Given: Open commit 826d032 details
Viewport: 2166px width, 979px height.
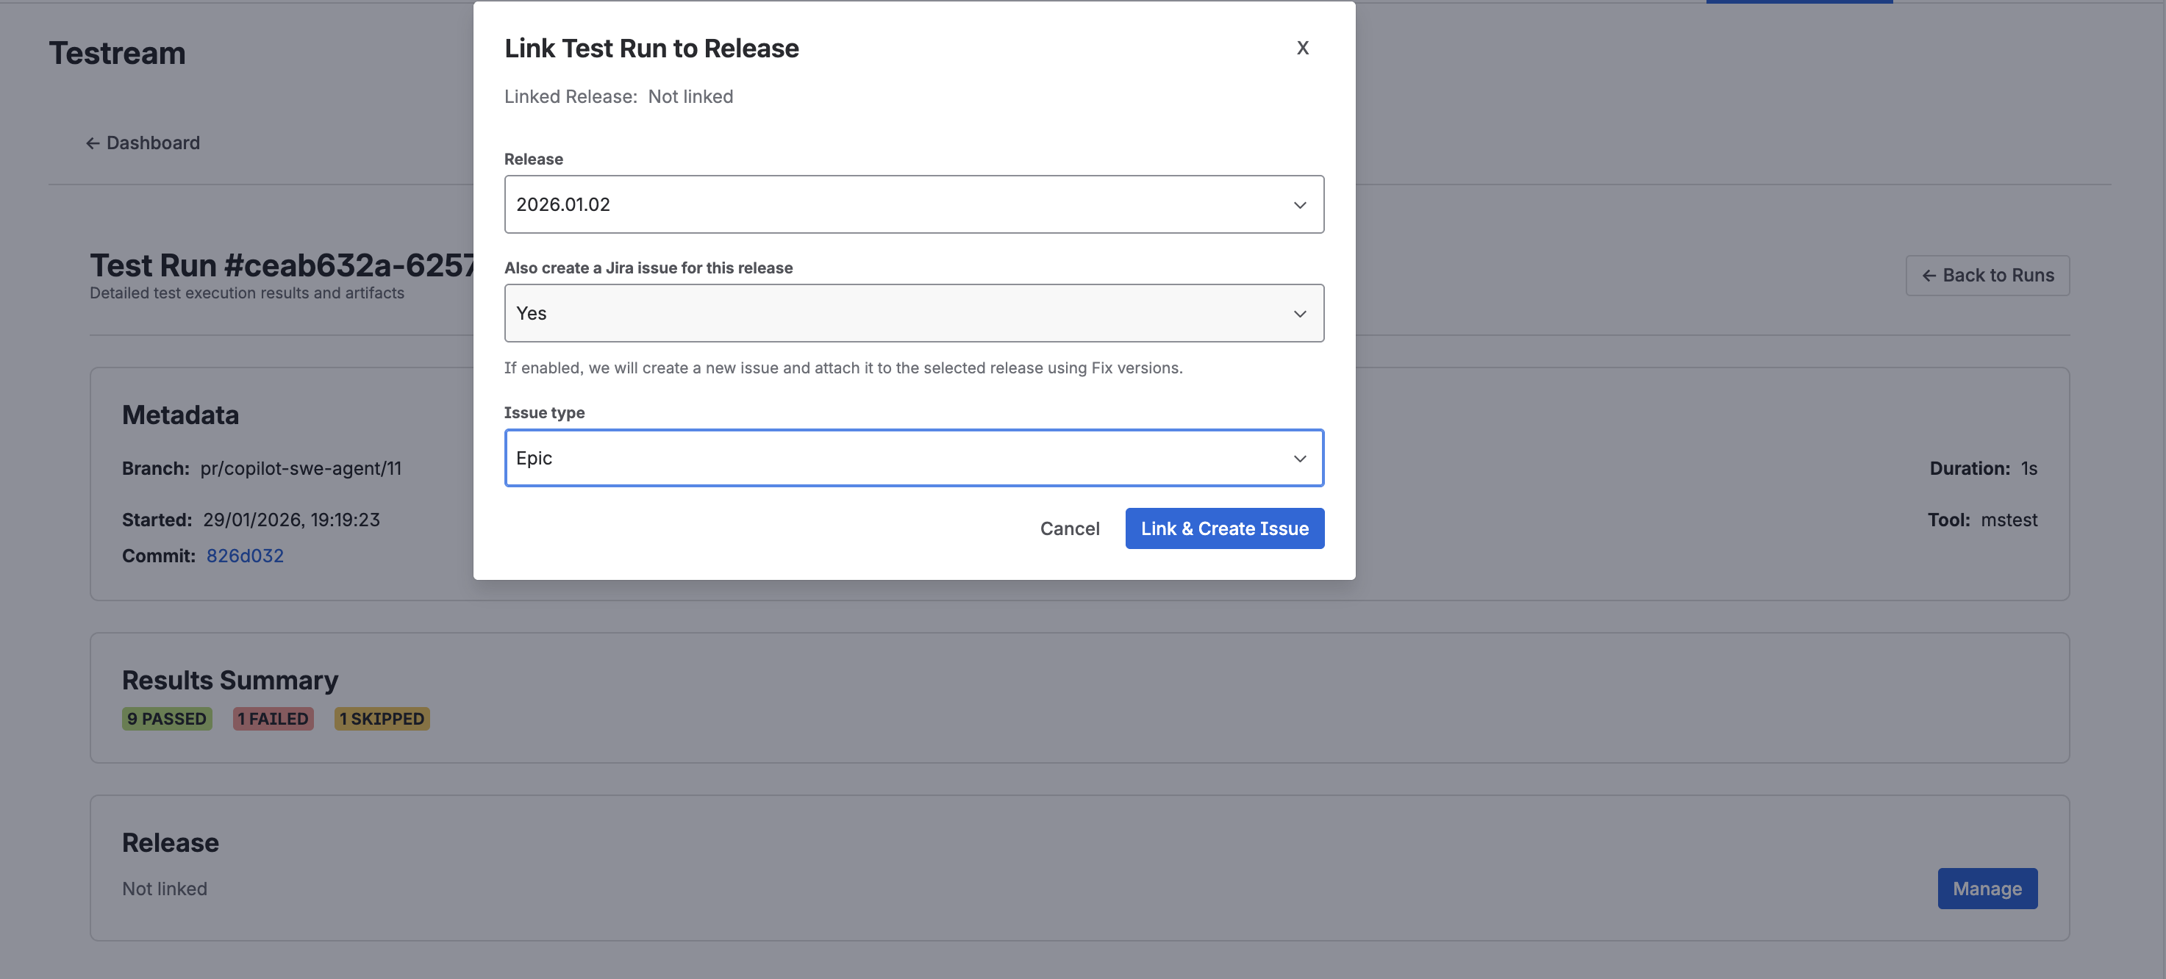Looking at the screenshot, I should (x=245, y=556).
